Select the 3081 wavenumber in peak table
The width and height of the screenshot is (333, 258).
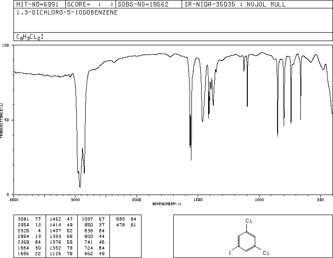point(23,219)
